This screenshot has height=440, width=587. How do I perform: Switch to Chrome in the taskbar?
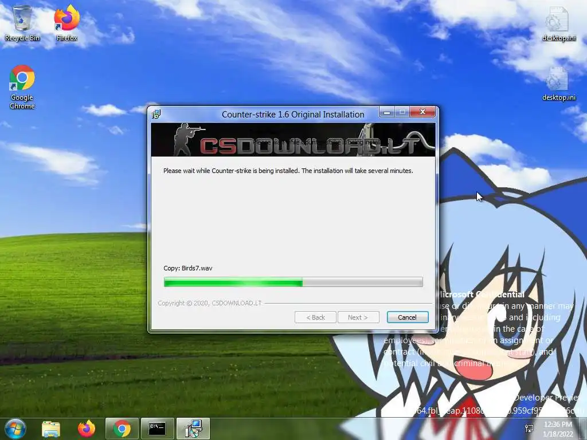[122, 429]
